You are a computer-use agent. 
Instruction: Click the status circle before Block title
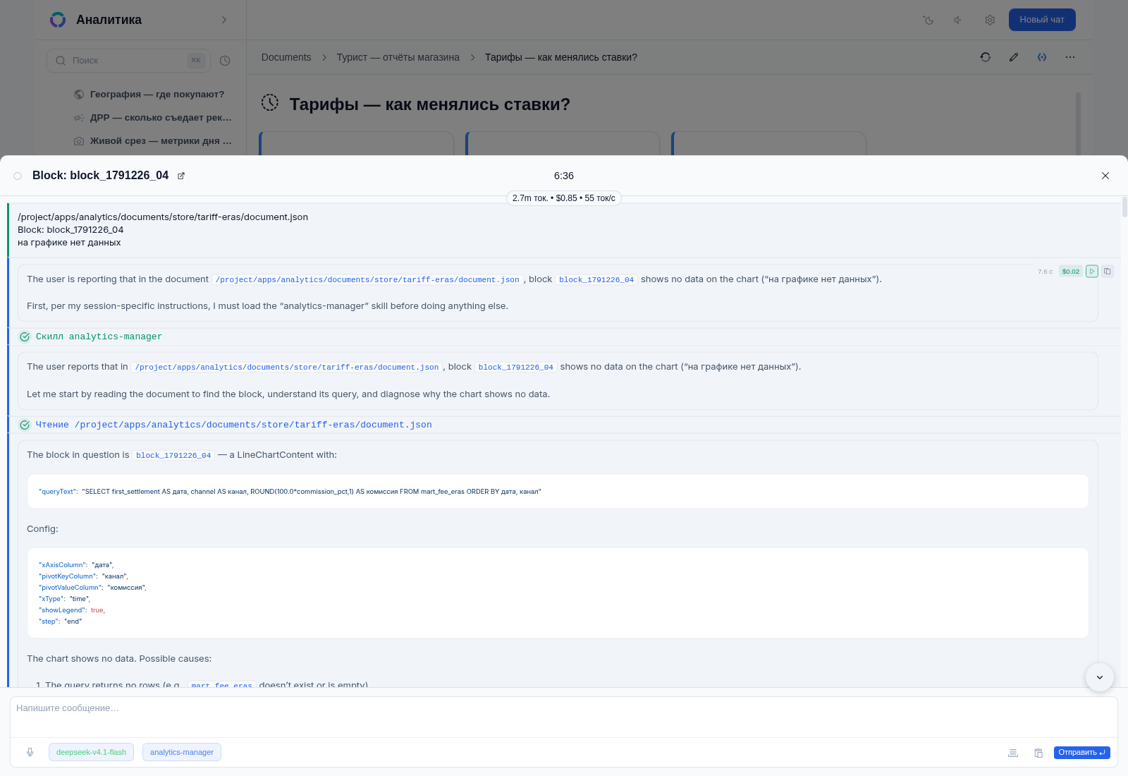coord(18,176)
